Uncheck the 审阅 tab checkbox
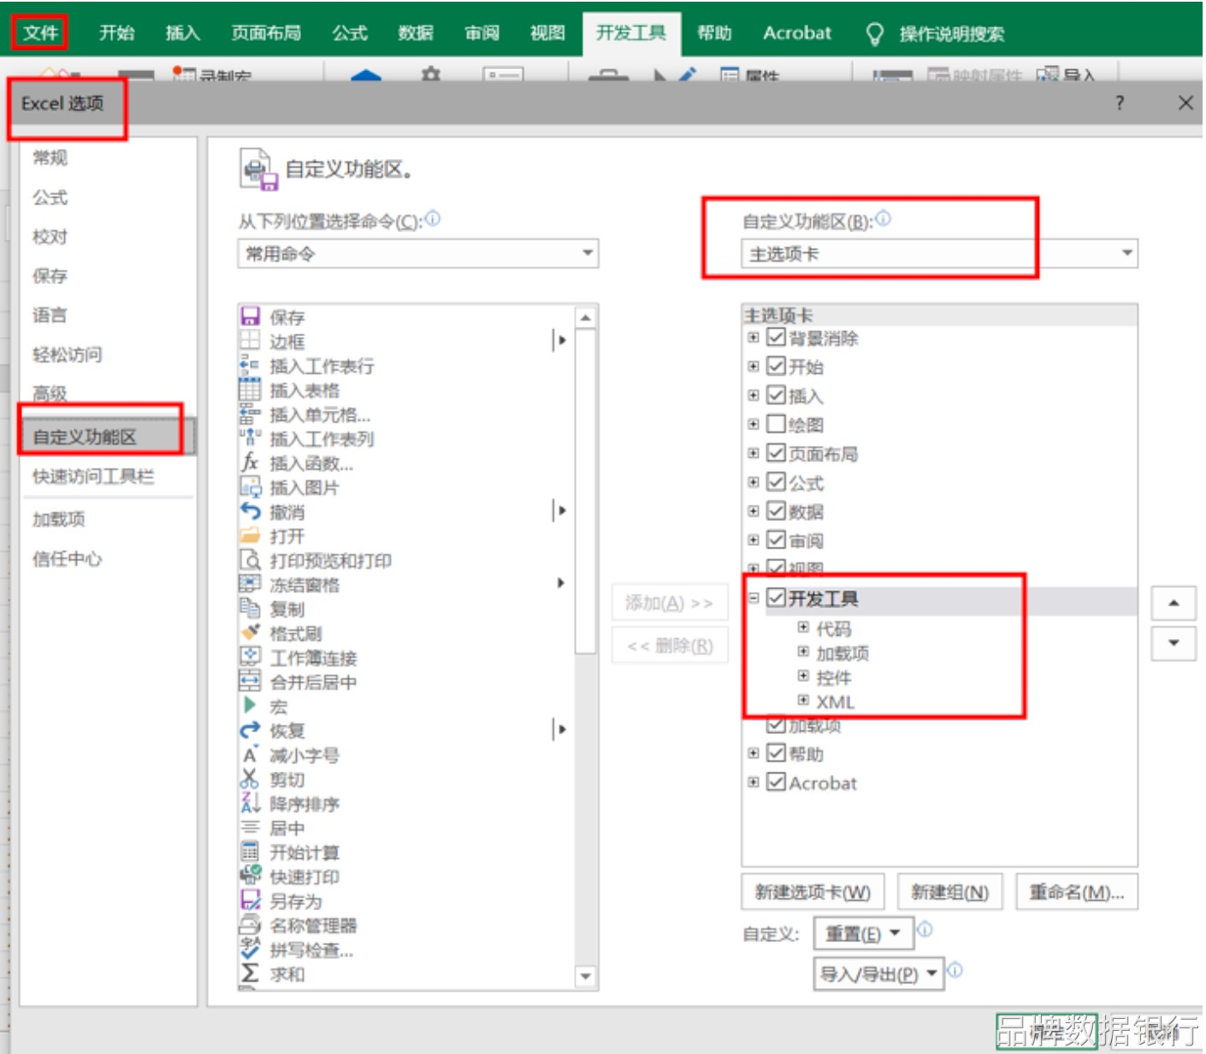Image resolution: width=1206 pixels, height=1054 pixels. pos(776,540)
